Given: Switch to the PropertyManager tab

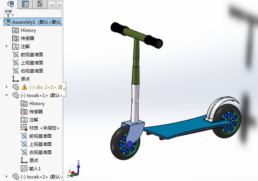Looking at the screenshot, I should pos(25,4).
